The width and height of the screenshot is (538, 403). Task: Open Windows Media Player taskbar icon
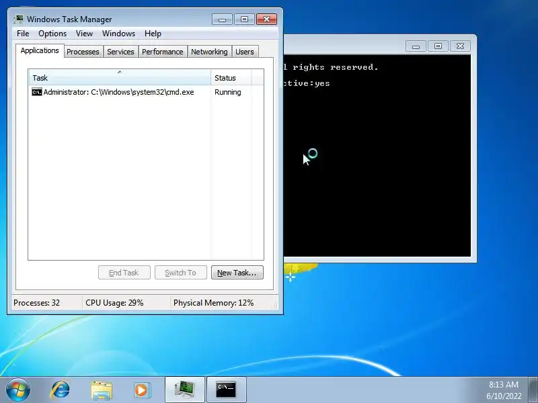pos(142,390)
